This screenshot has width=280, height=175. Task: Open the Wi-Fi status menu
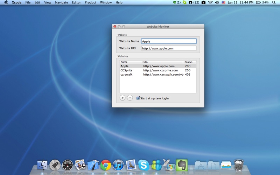(210, 2)
